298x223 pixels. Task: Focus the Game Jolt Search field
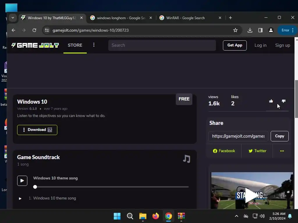coord(162,45)
